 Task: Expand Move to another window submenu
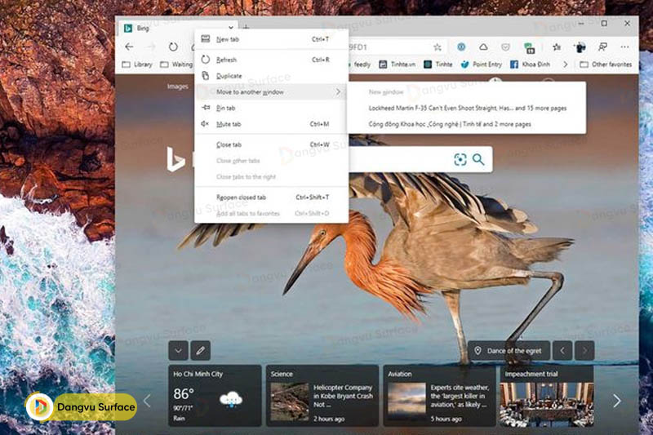pyautogui.click(x=271, y=92)
